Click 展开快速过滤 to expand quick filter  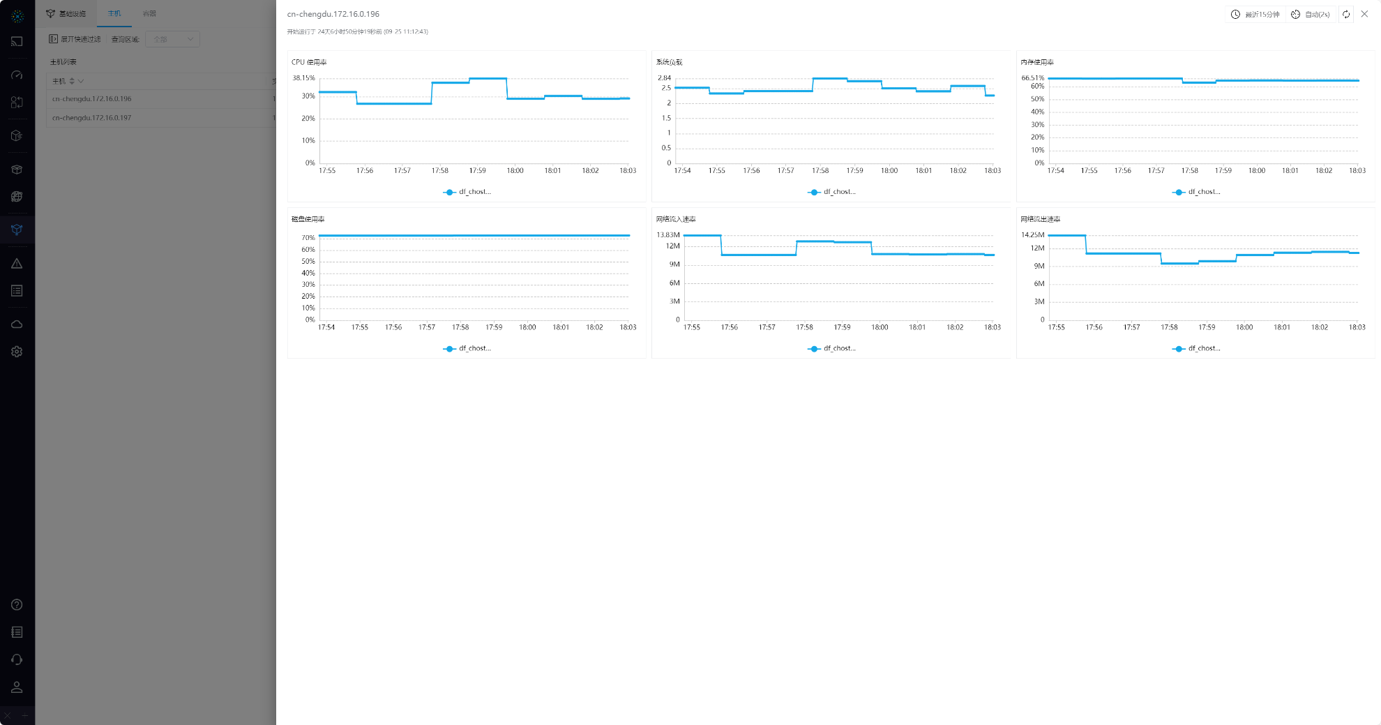(75, 39)
